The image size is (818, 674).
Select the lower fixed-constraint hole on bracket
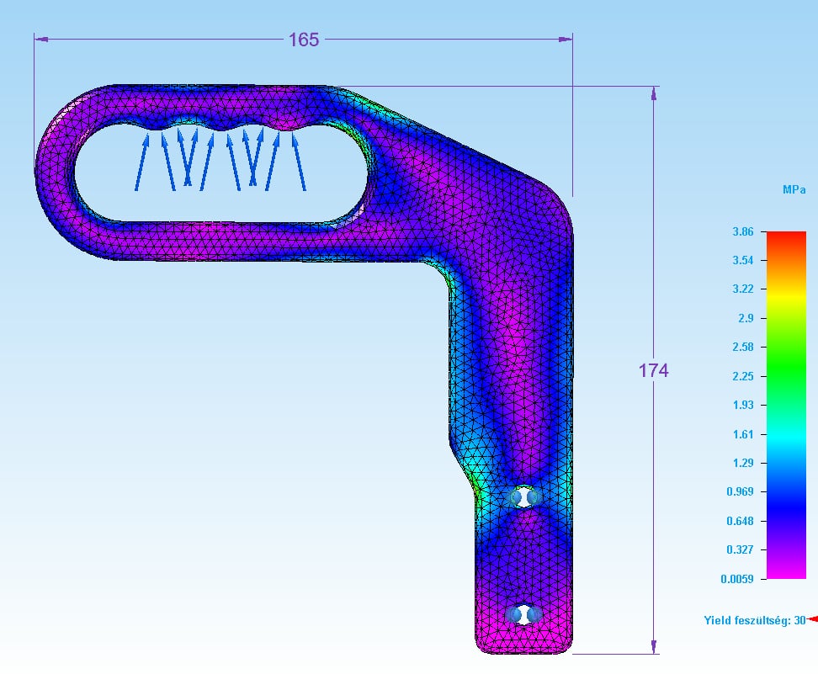[x=523, y=614]
